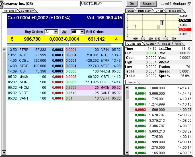195x157 pixels.
Task: Click the Go button
Action: pyautogui.click(x=132, y=4)
